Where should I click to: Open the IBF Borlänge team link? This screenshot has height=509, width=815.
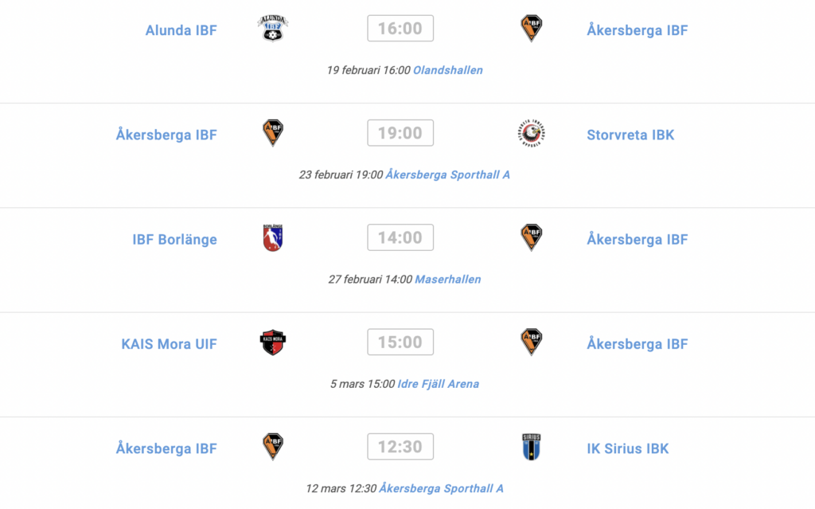174,240
